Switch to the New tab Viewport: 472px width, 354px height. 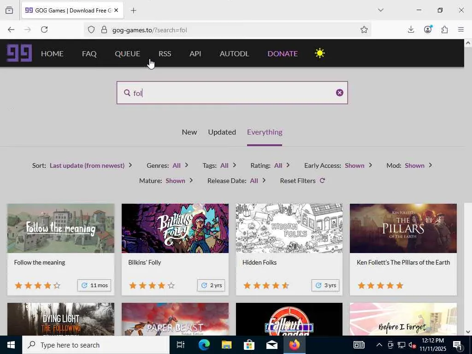[x=189, y=132]
